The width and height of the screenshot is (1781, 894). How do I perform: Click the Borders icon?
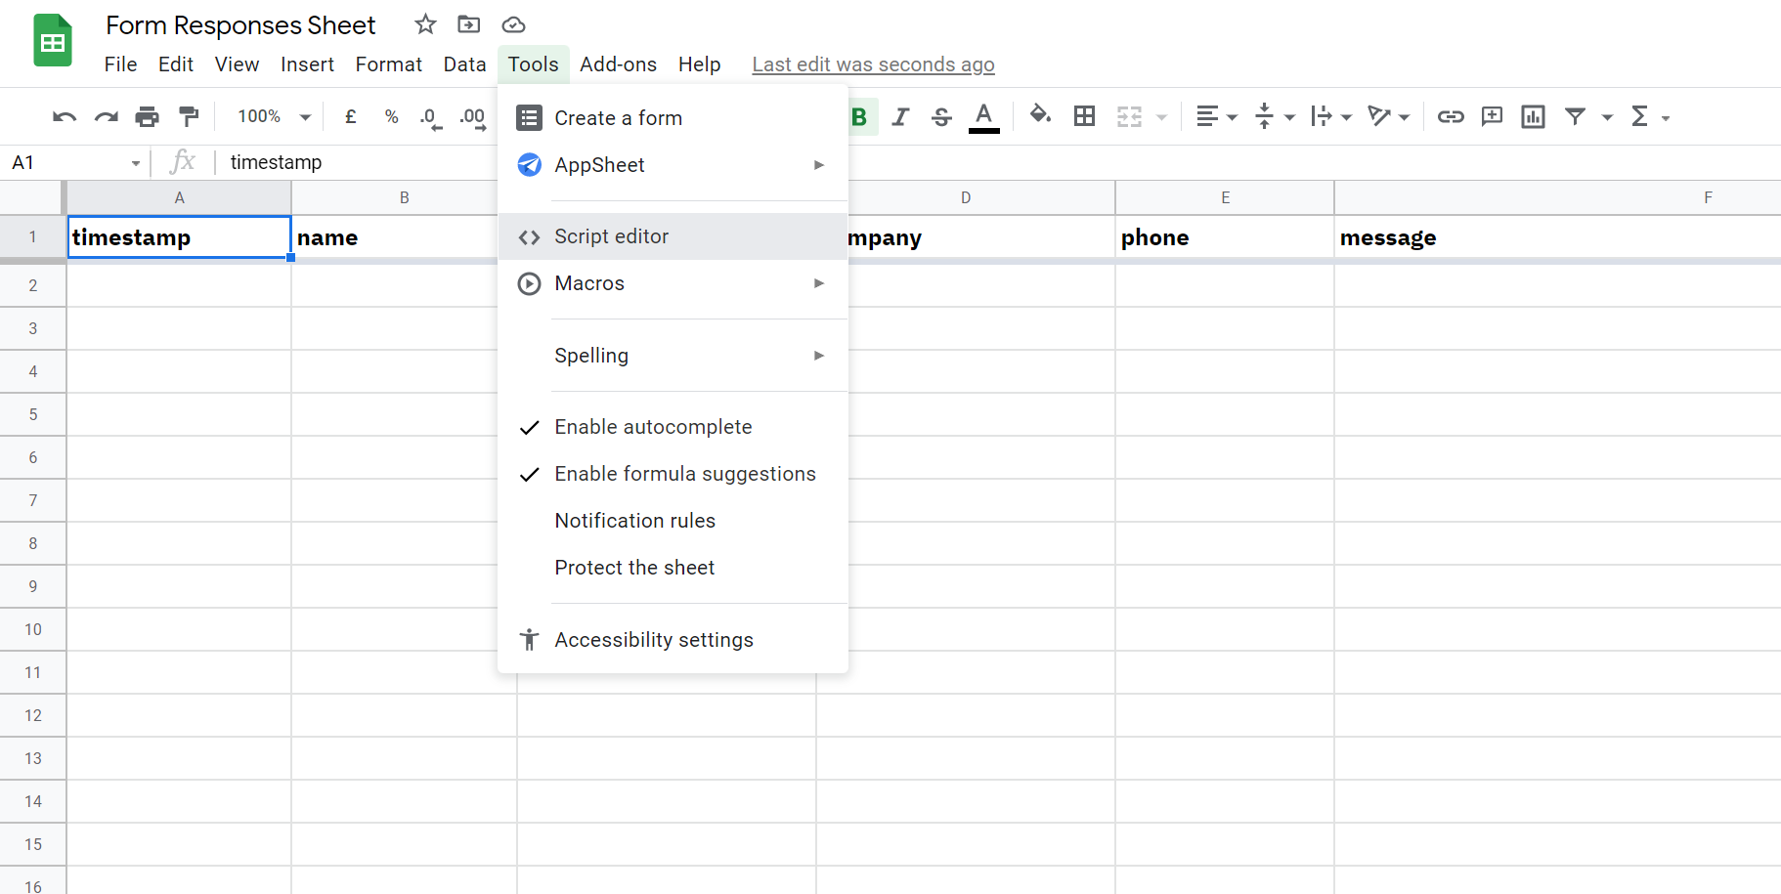tap(1084, 116)
